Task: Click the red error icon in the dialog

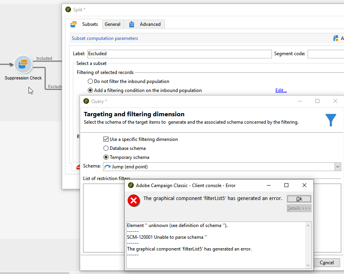Action: click(x=134, y=200)
